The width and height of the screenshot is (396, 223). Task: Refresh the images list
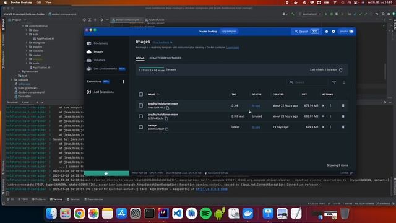pyautogui.click(x=341, y=70)
